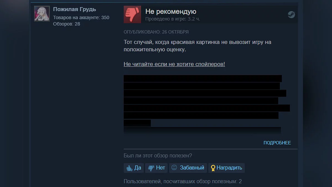Click the Проведено в игре: 3.2 ч. text
332x187 pixels.
click(173, 19)
